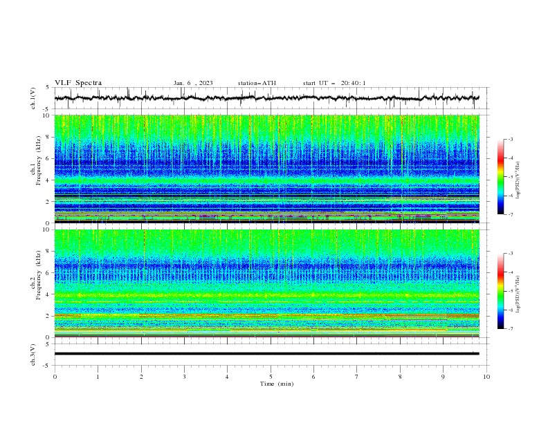Click the ch.3(V) axis label
Viewport: 548px width, 423px height.
pos(33,355)
